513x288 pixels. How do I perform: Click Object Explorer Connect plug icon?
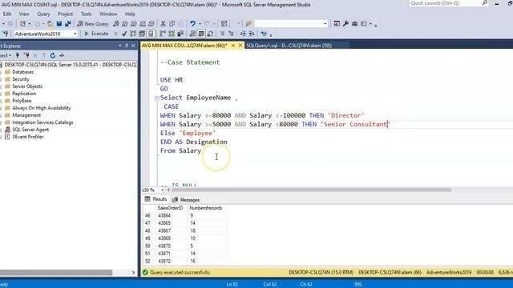(x=18, y=55)
